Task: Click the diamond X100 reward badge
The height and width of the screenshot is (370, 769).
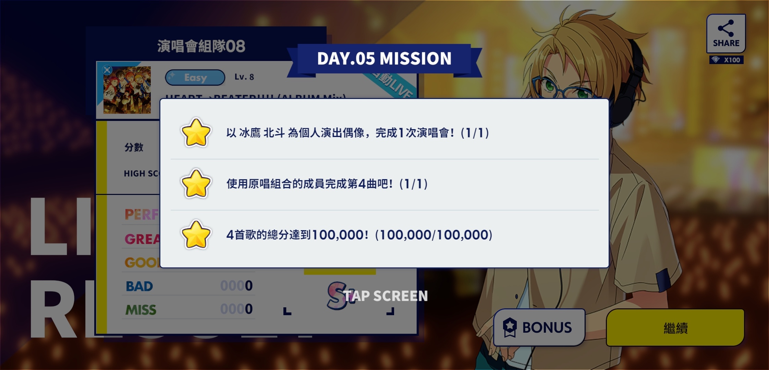Action: click(x=726, y=60)
